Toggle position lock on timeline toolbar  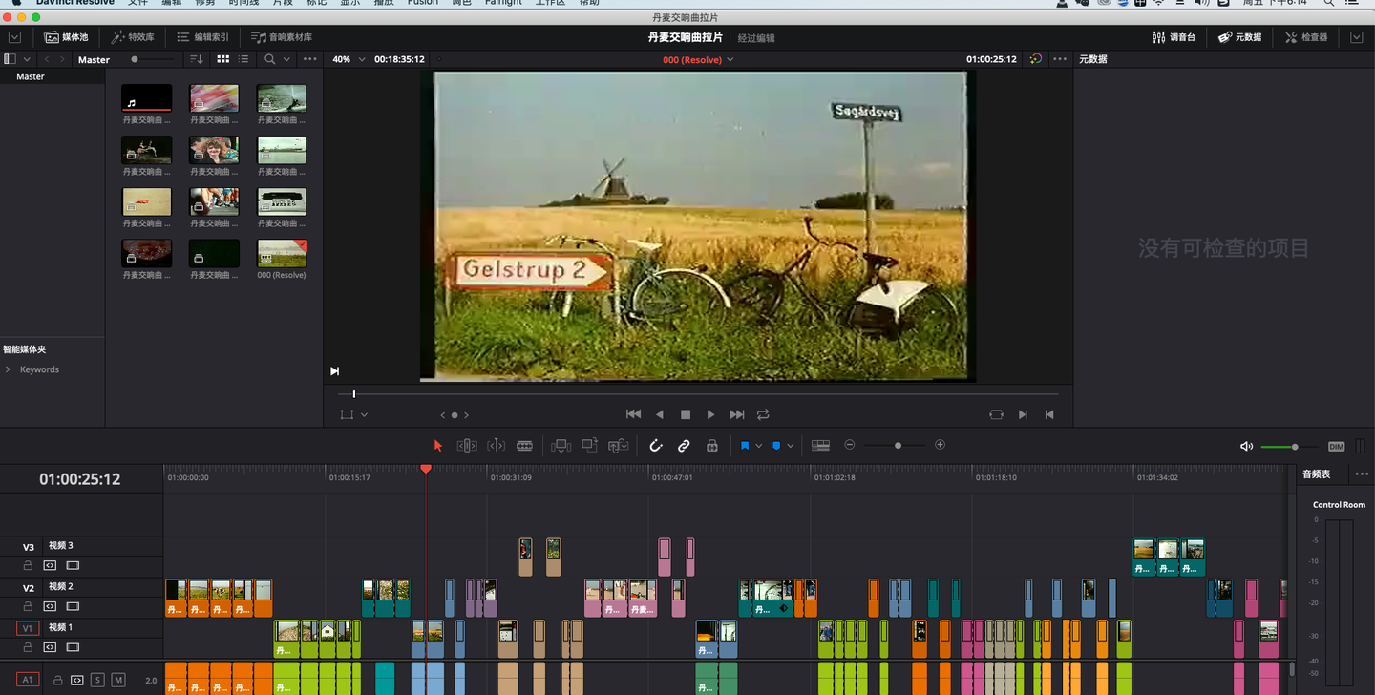[712, 446]
